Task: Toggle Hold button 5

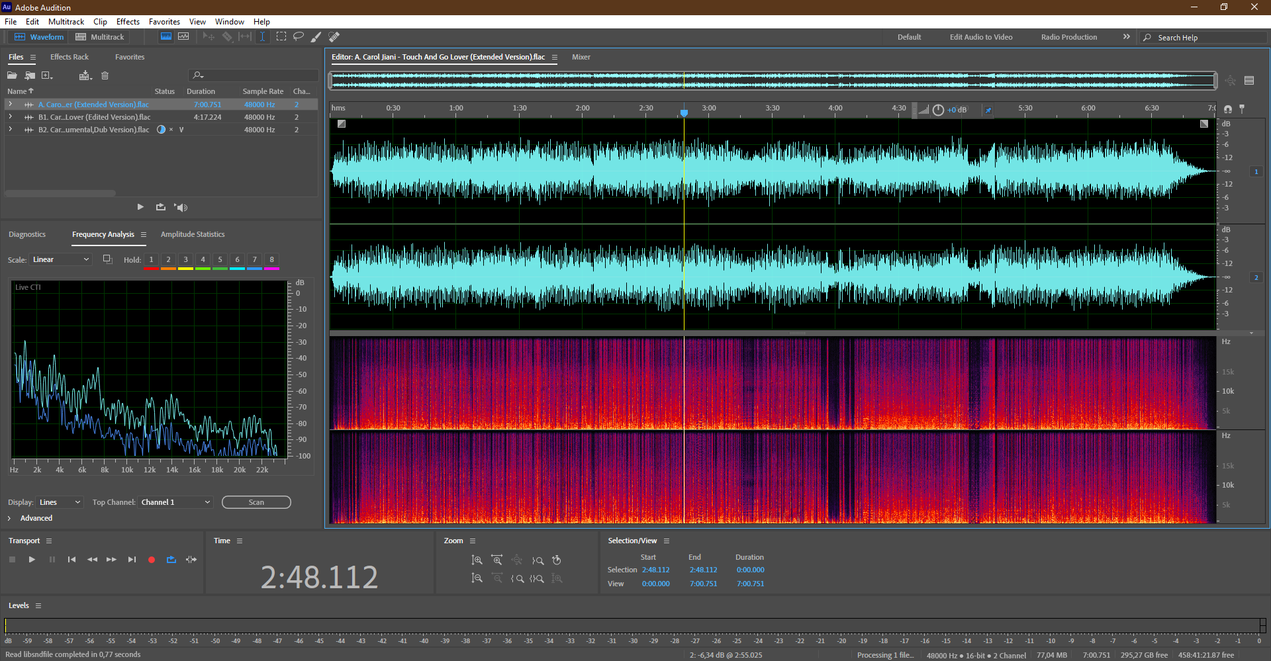Action: (220, 260)
